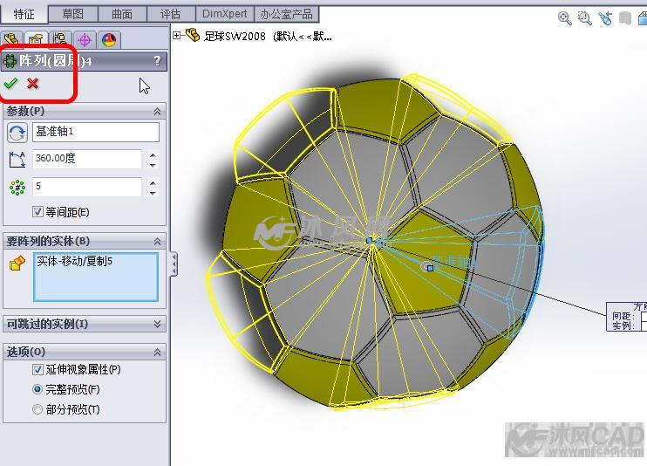The image size is (647, 466).
Task: Collapse the 参数(P) section
Action: point(157,112)
